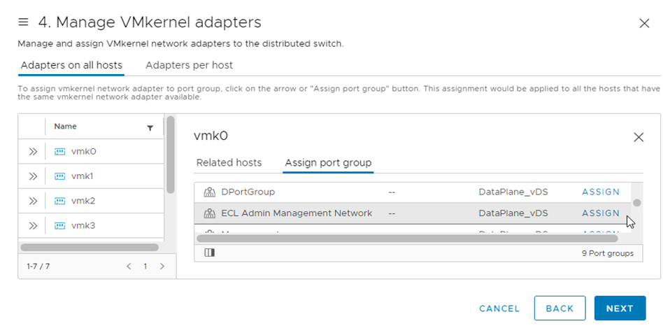The height and width of the screenshot is (335, 663).
Task: Click the vmk0 adapter icon
Action: 59,152
